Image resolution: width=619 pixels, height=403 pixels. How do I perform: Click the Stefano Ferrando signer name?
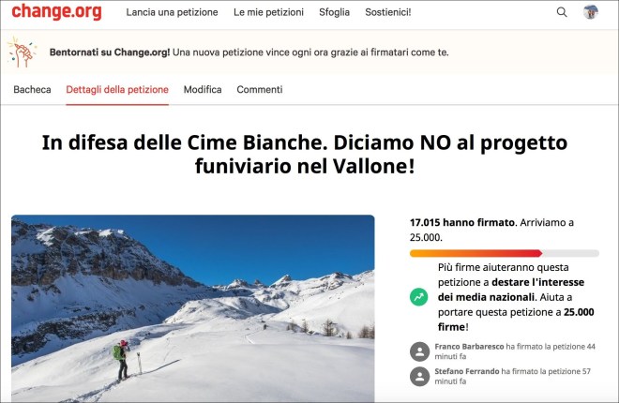[467, 371]
